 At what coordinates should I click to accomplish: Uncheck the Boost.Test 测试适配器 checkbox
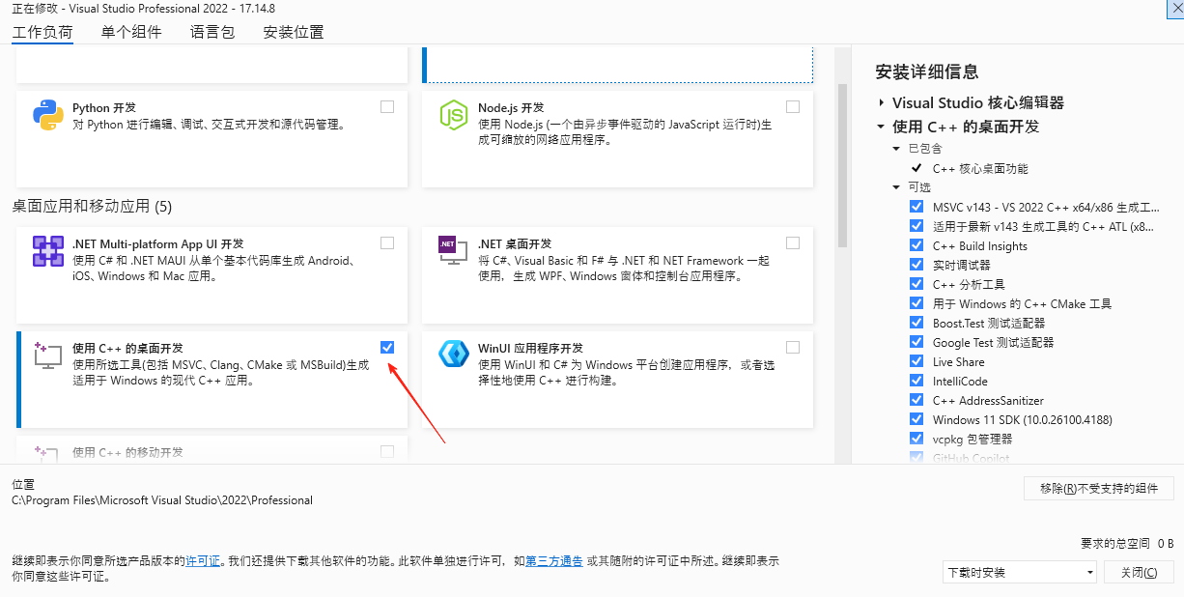pos(916,323)
